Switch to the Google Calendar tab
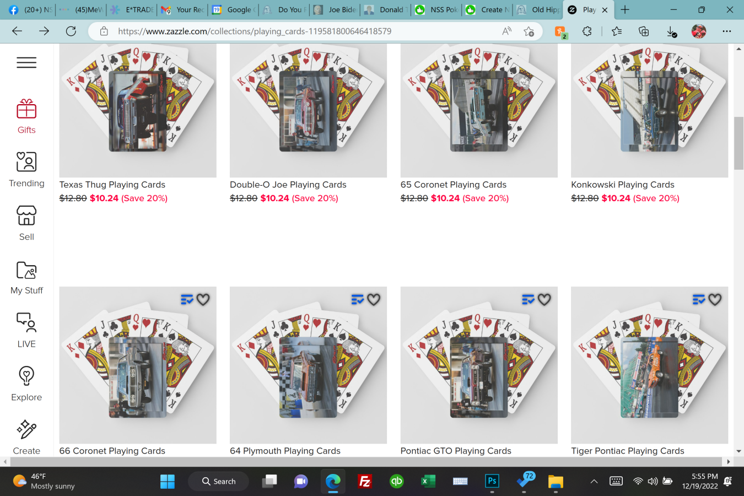Image resolution: width=744 pixels, height=496 pixels. (x=234, y=9)
